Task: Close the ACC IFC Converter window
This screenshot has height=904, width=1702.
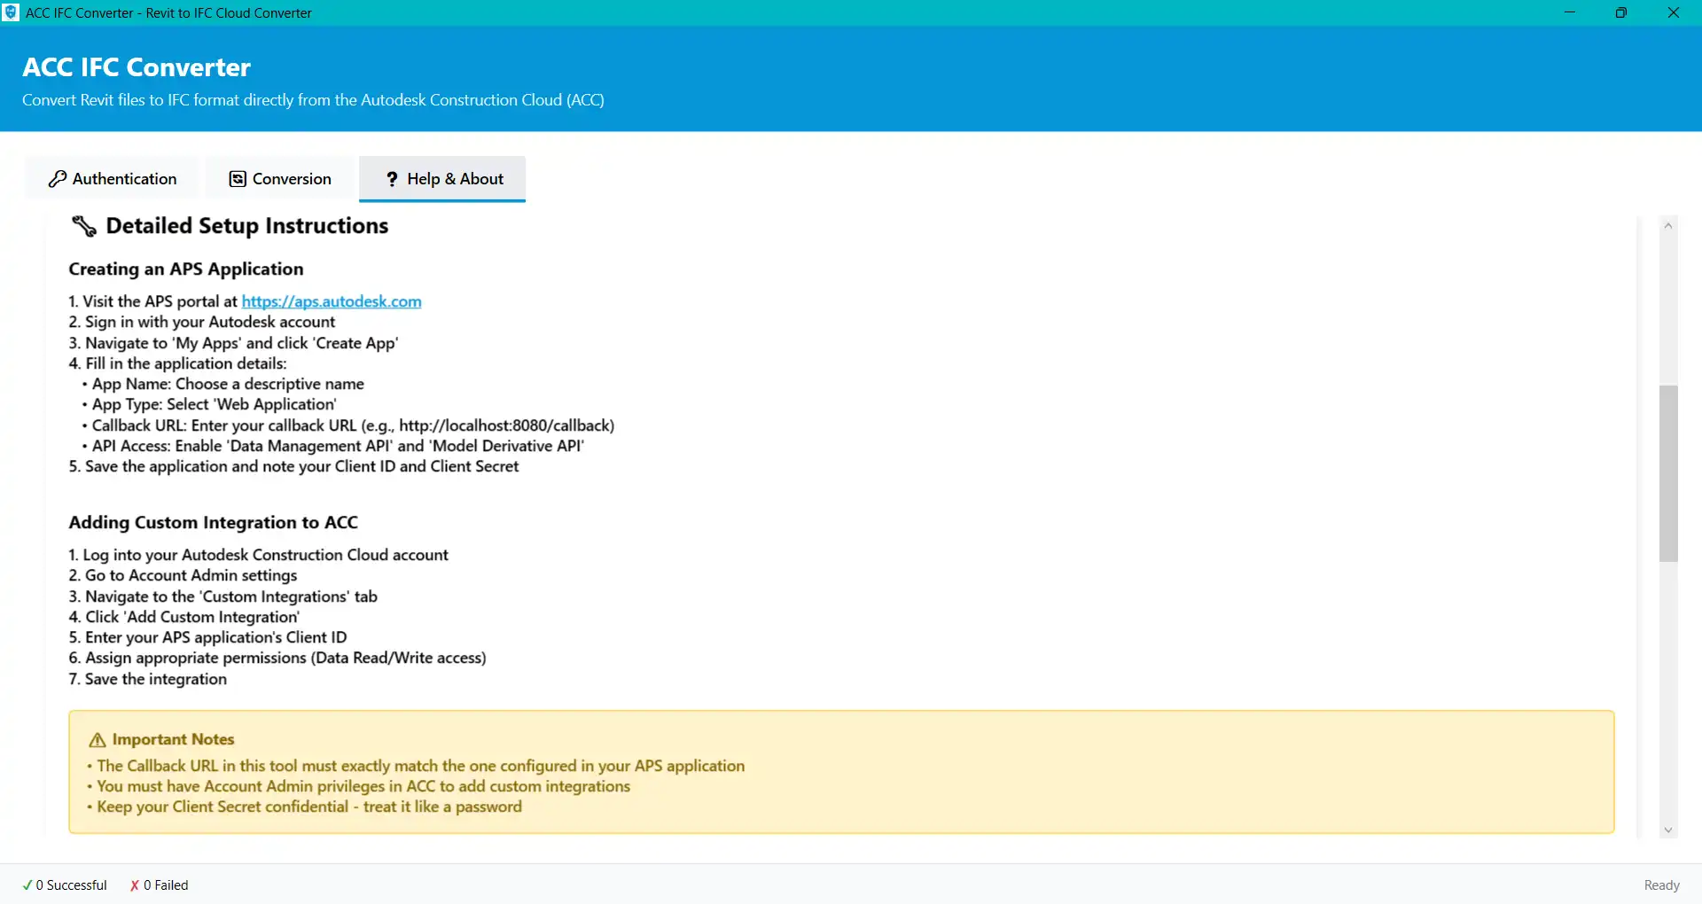Action: (x=1674, y=12)
